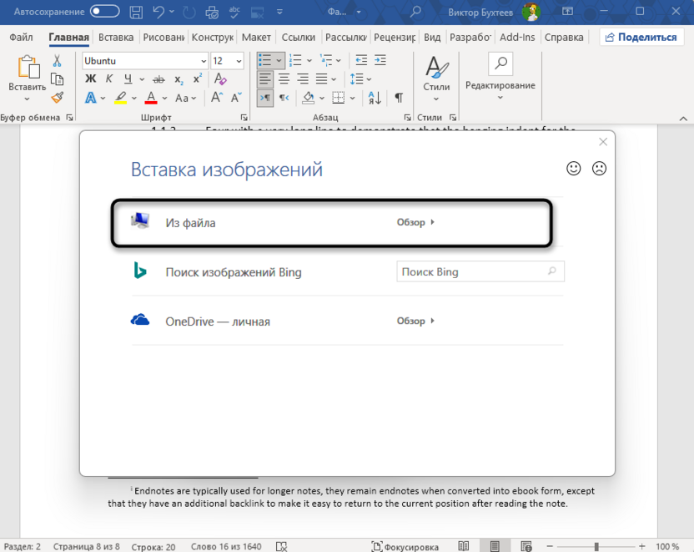
Task: Apply yellow text highlight color
Action: point(120,98)
